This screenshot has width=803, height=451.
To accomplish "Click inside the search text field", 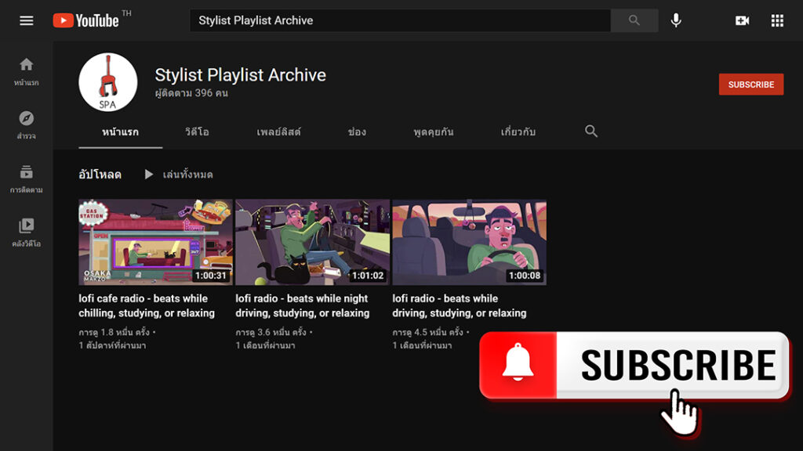I will pos(400,20).
